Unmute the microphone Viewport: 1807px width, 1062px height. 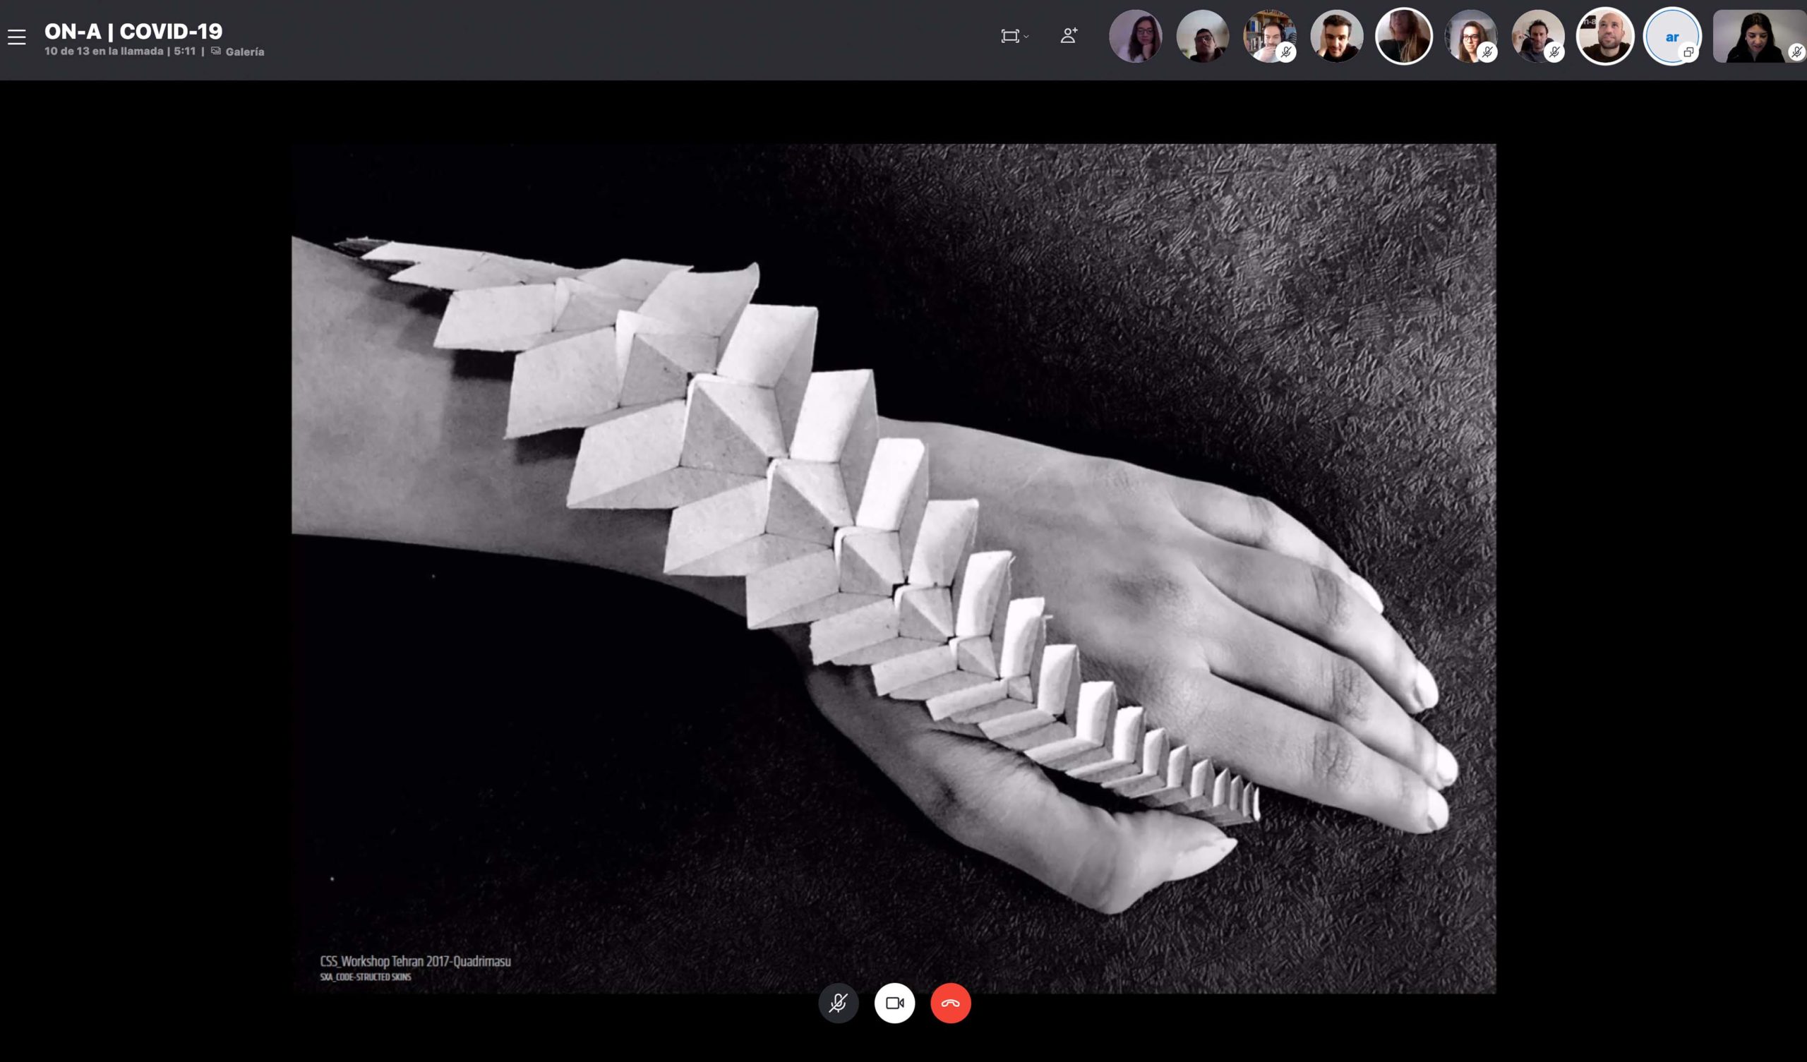tap(838, 1003)
